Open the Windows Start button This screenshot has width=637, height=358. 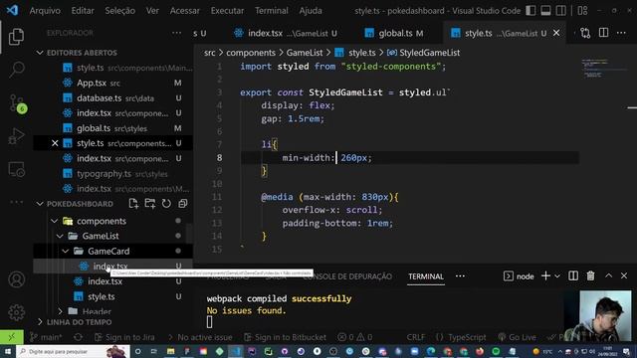(x=8, y=351)
